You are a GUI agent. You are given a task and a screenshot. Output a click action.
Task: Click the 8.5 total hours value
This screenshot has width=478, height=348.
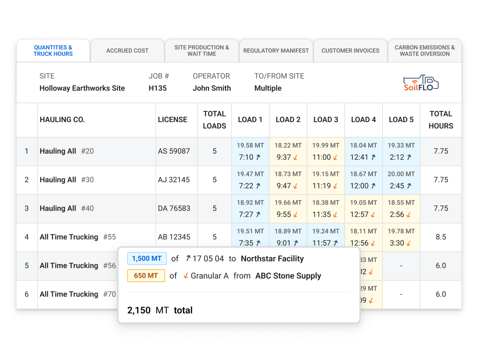click(441, 237)
